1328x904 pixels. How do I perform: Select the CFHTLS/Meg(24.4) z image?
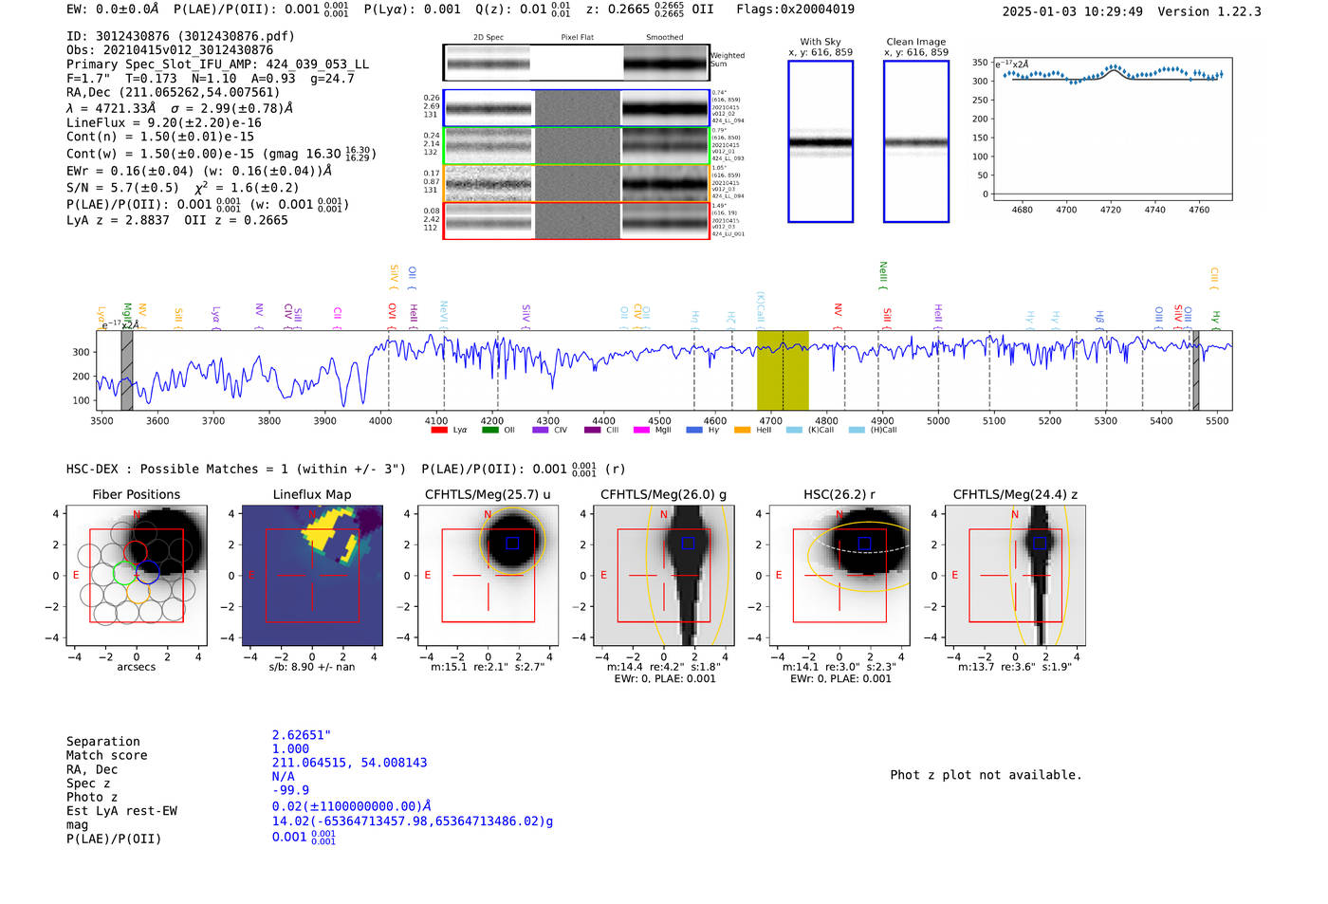[1015, 575]
